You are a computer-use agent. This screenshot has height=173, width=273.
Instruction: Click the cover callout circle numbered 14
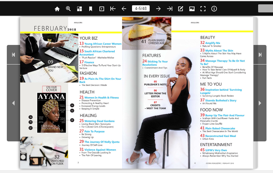pyautogui.click(x=72, y=105)
